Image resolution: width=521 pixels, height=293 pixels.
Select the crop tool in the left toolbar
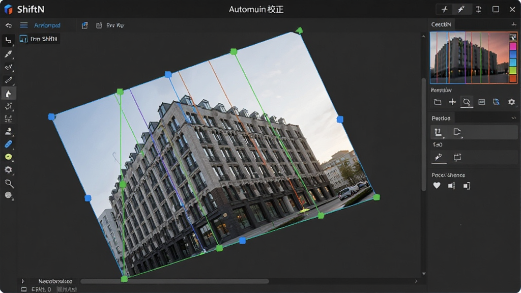(x=8, y=41)
